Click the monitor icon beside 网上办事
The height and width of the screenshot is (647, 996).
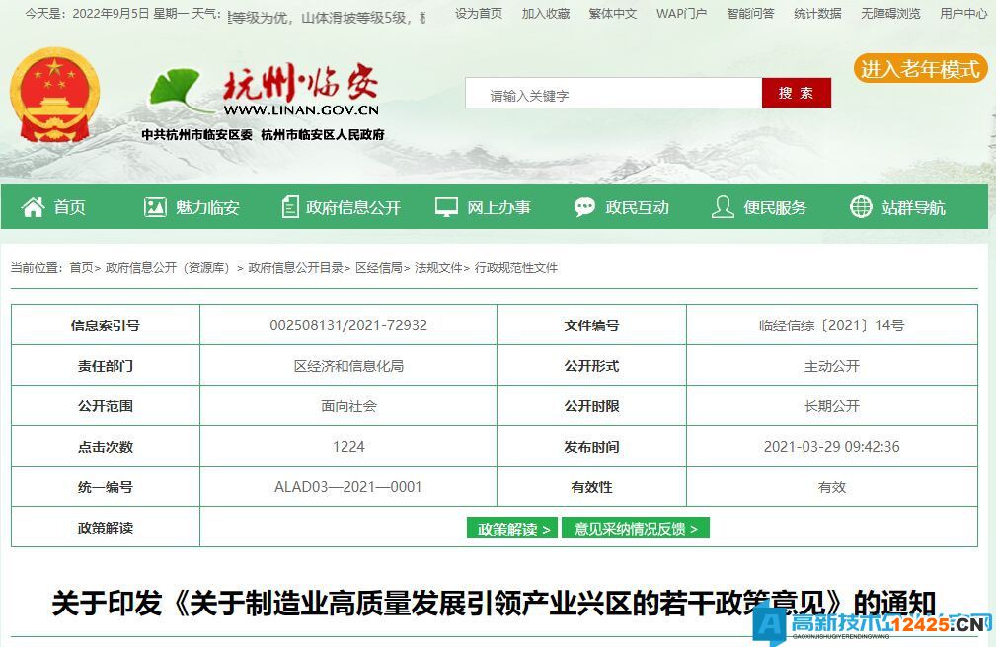point(446,207)
